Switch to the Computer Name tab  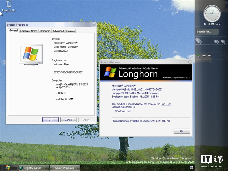[29, 31]
